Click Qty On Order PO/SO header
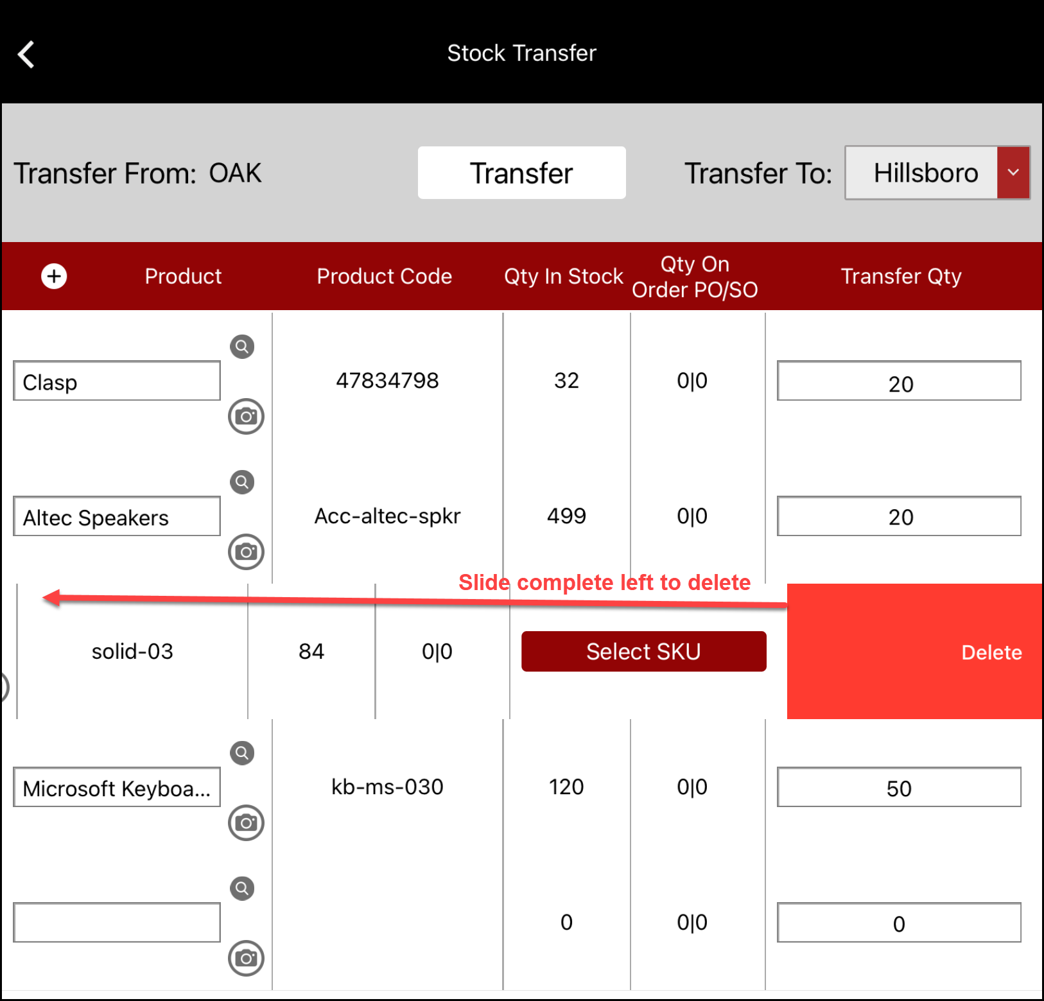Viewport: 1044px width, 1001px height. 695,277
